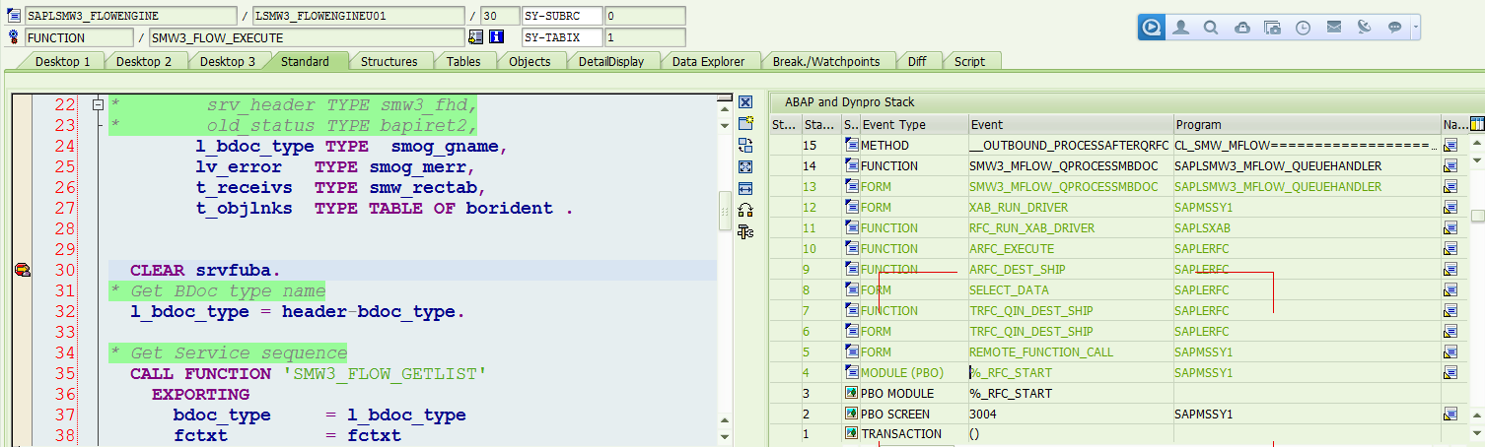
Task: Open the floating toolbar's dropdown arrow
Action: (x=1416, y=28)
